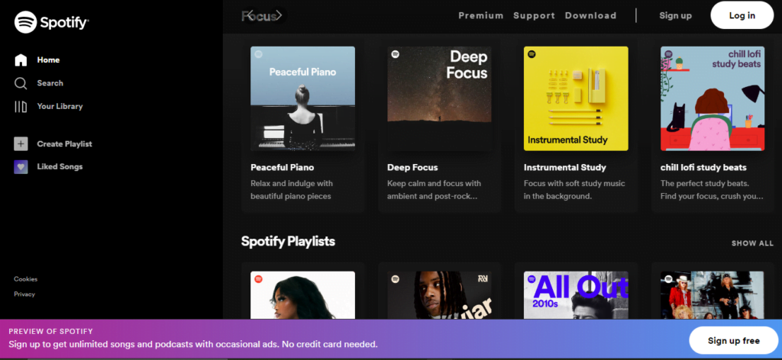Click the 'Keep calm and focus' description

tap(435, 190)
